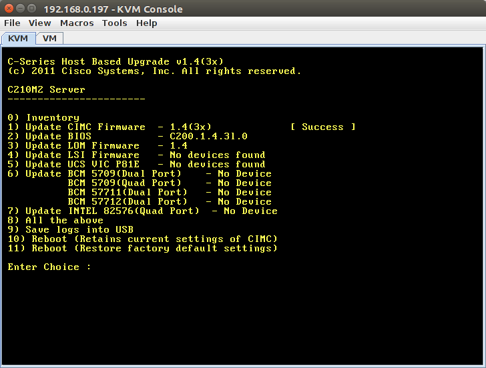
Task: Click the '[ Success ]' status text
Action: (x=323, y=127)
